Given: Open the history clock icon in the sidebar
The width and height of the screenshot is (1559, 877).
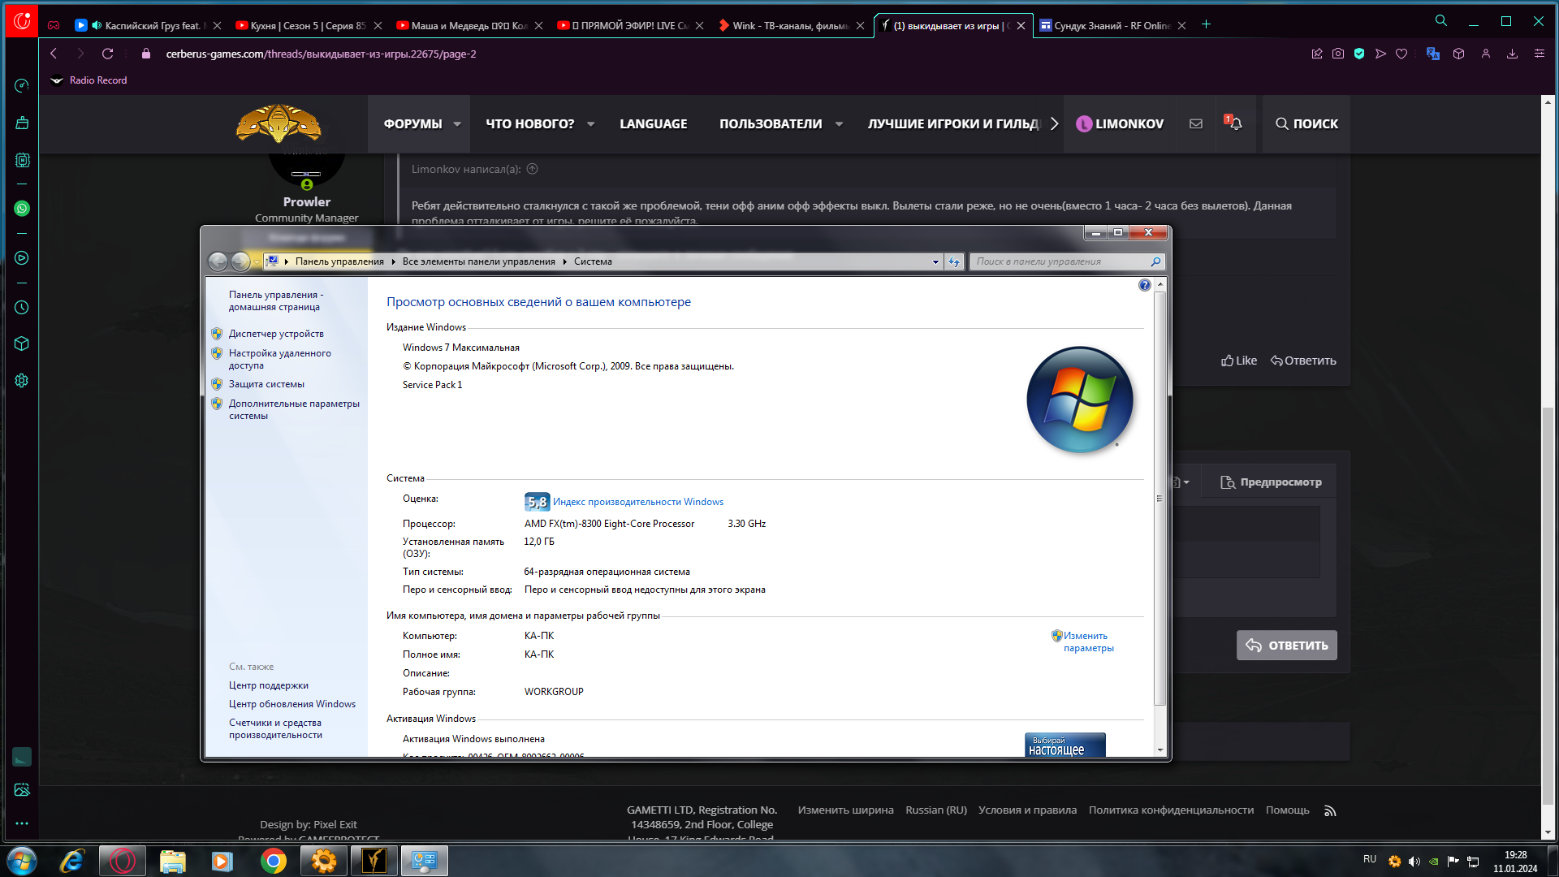Looking at the screenshot, I should pos(22,308).
